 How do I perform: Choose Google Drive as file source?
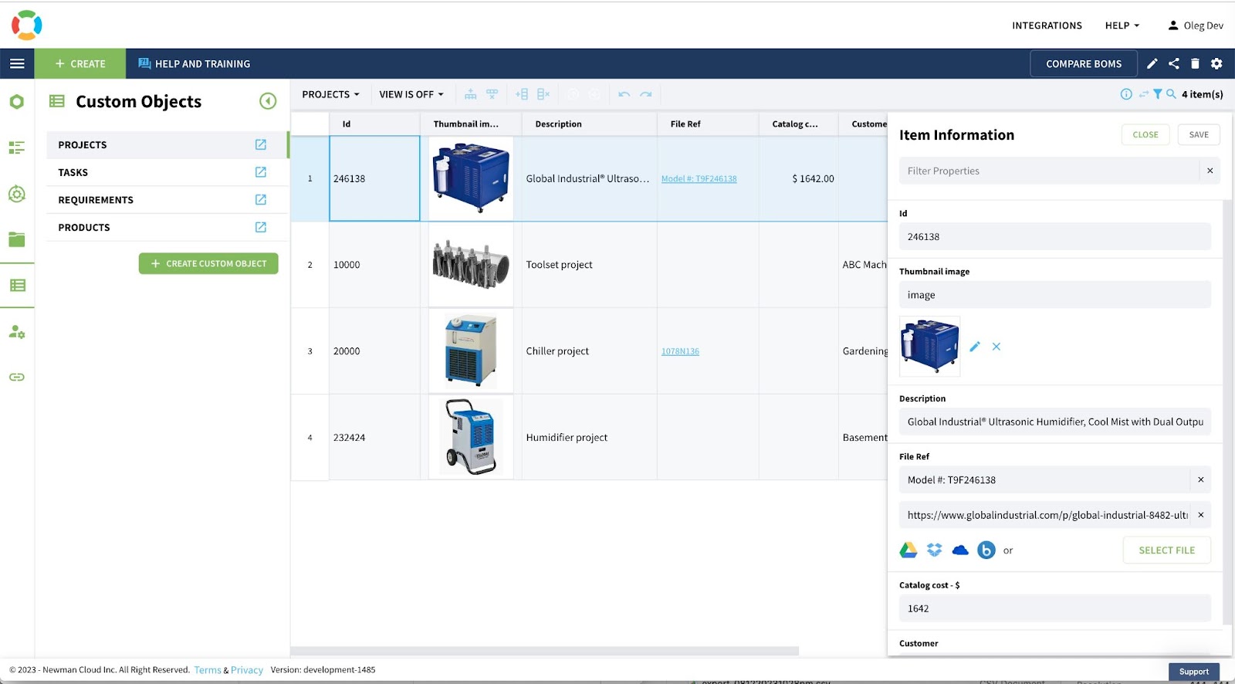tap(908, 550)
